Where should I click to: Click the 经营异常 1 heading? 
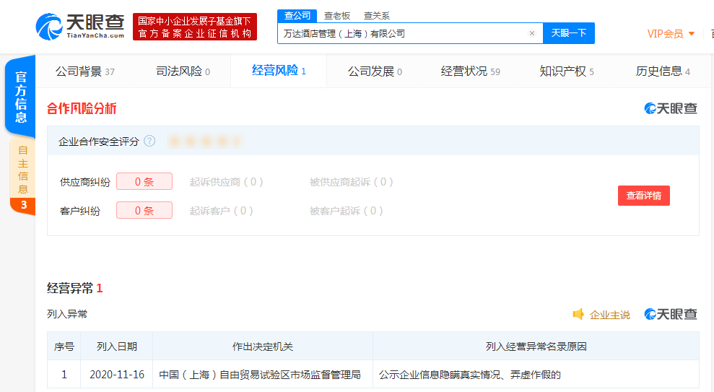coord(74,288)
